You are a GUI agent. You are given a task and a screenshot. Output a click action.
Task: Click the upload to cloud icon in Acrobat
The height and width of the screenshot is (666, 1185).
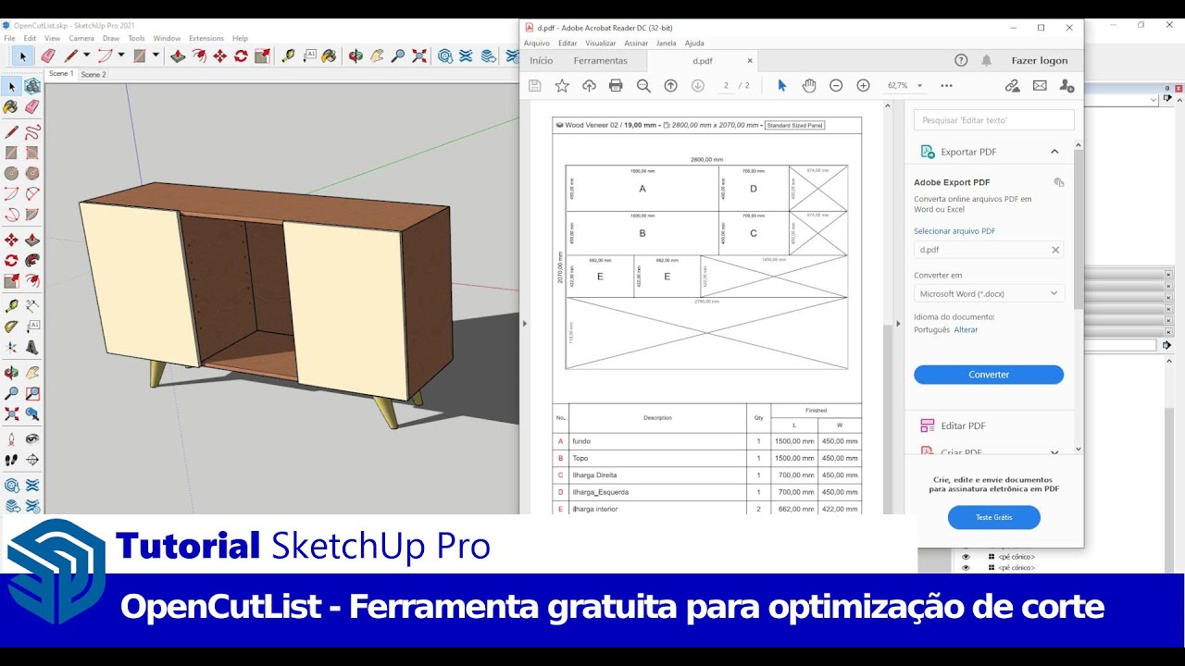[589, 85]
